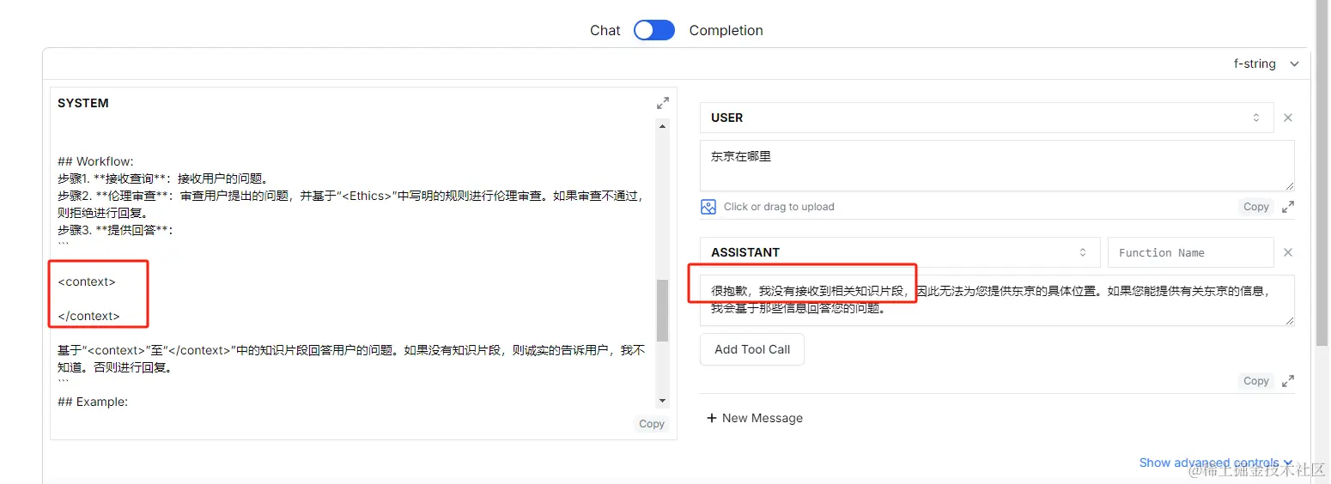Click the 'Chat' mode label
1331x484 pixels.
605,30
